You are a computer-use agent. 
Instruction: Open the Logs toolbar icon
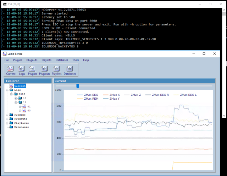click(22, 70)
